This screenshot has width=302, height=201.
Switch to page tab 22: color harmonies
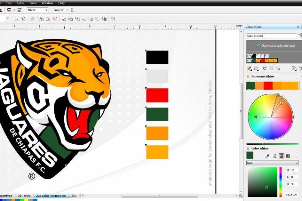pos(51,196)
